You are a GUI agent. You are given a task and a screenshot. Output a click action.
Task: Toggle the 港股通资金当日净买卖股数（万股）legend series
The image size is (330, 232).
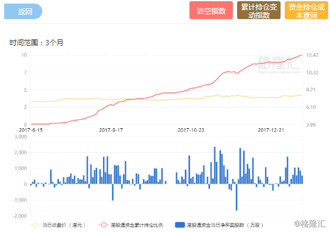coord(219,225)
